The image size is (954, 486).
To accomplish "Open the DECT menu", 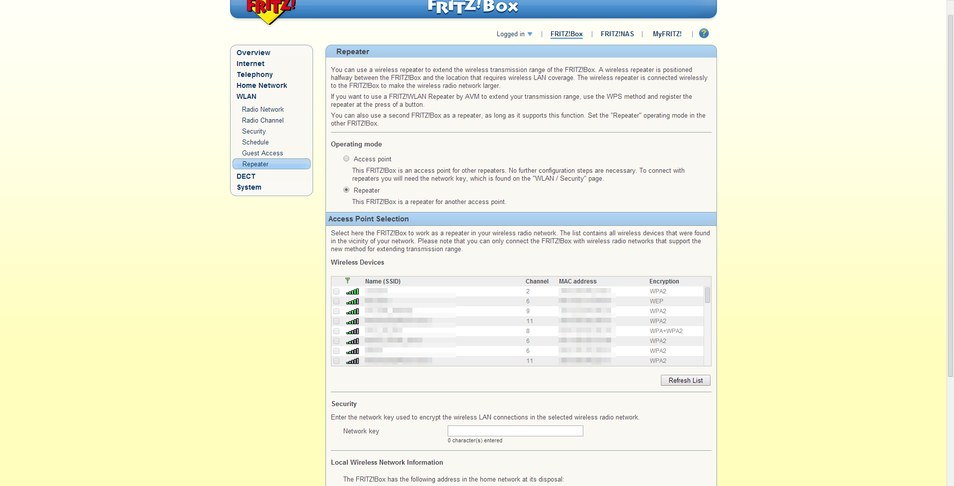I will pyautogui.click(x=246, y=176).
